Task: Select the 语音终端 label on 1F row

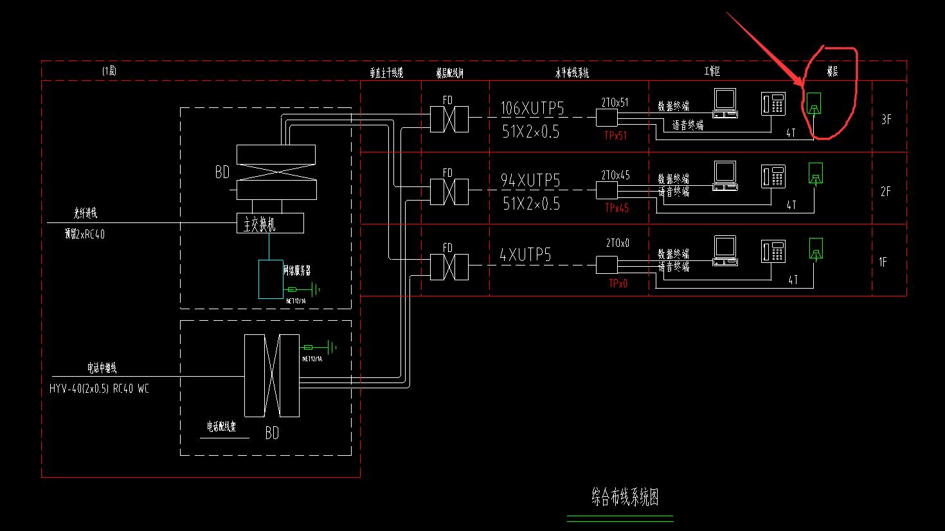Action: coord(673,266)
